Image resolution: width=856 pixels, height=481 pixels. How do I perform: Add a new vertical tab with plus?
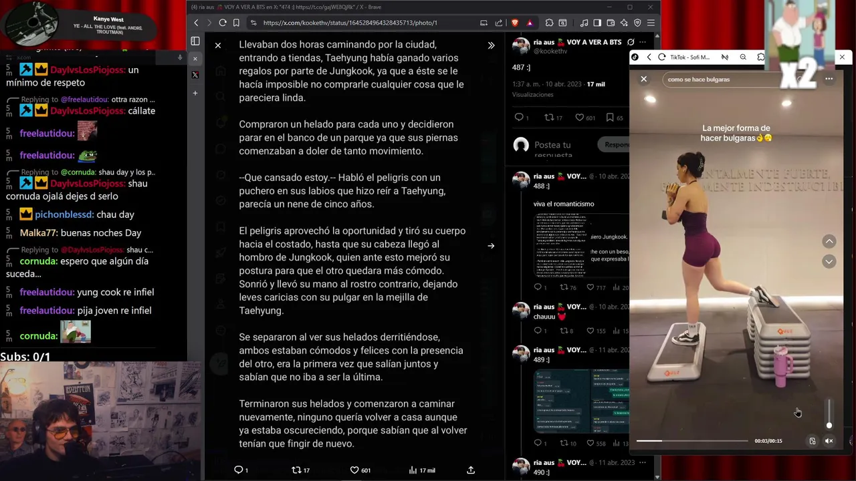point(195,93)
